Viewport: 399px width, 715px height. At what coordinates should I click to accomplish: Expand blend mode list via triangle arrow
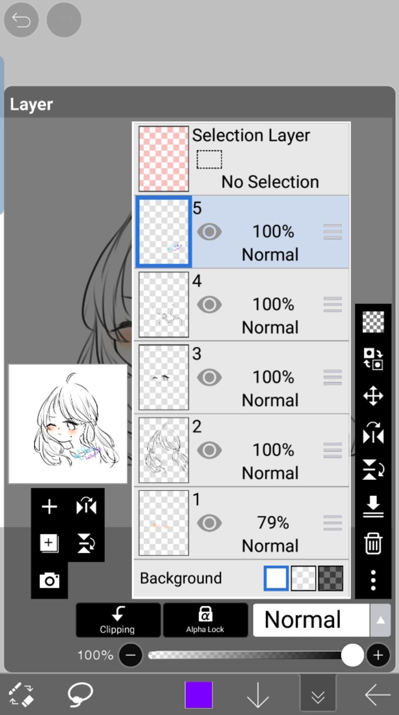[x=381, y=620]
